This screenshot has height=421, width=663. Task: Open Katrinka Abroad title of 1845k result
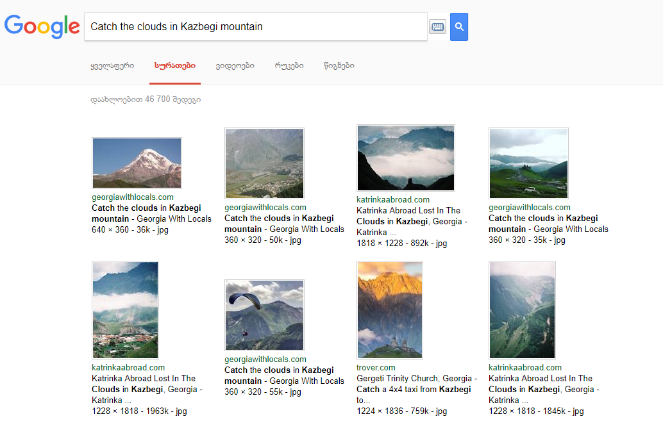click(x=544, y=390)
